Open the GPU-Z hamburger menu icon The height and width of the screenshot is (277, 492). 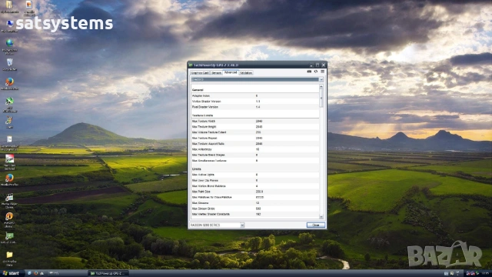click(x=322, y=72)
